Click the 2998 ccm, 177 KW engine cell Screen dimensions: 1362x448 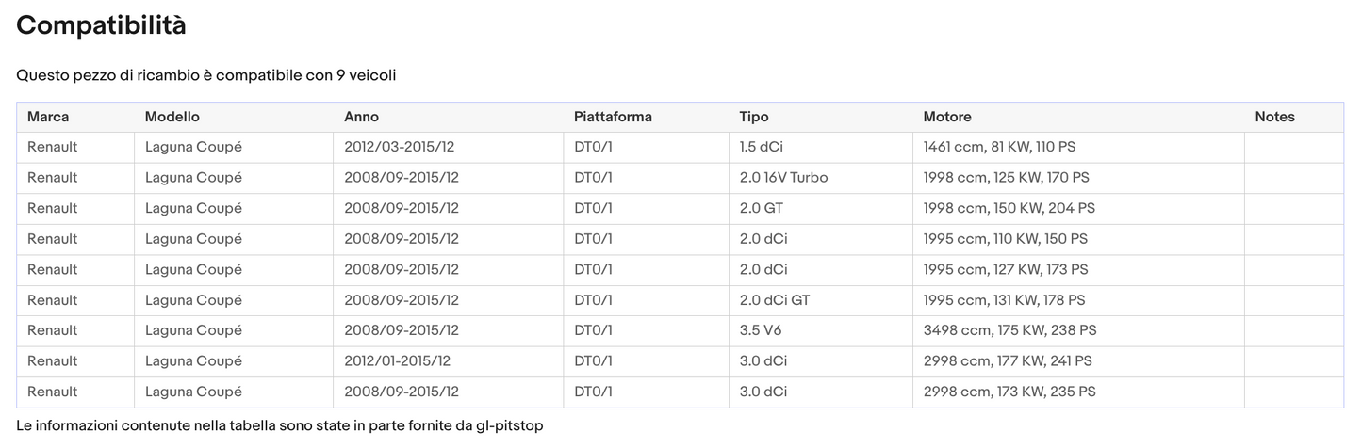pos(1007,360)
